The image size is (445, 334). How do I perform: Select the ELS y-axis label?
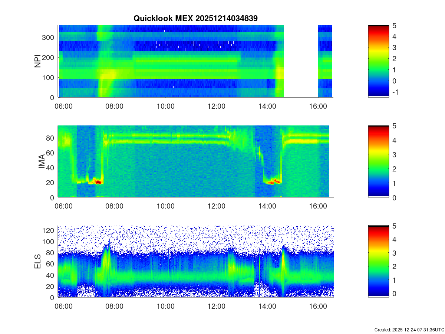click(37, 262)
